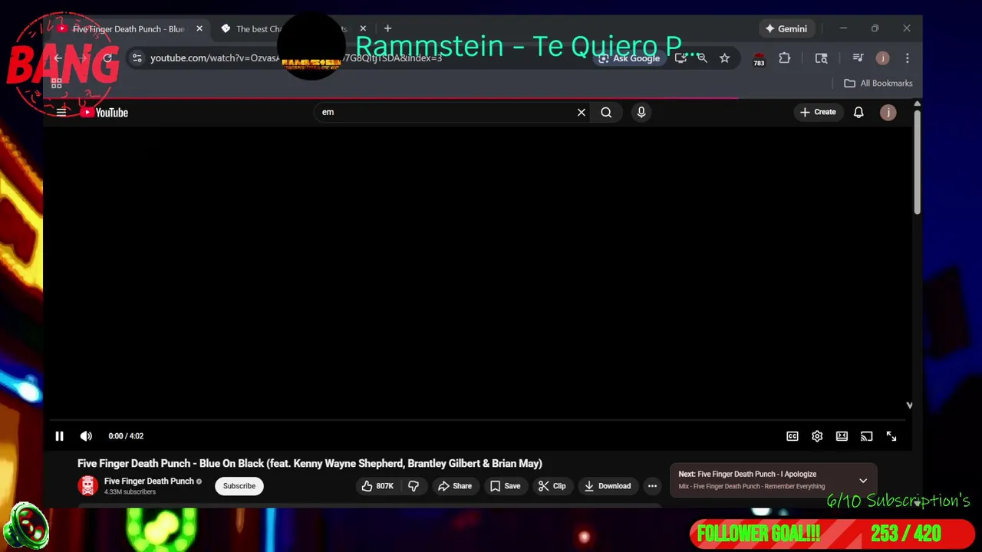Image resolution: width=982 pixels, height=552 pixels.
Task: Open more actions three-dot menu below video
Action: click(x=652, y=486)
